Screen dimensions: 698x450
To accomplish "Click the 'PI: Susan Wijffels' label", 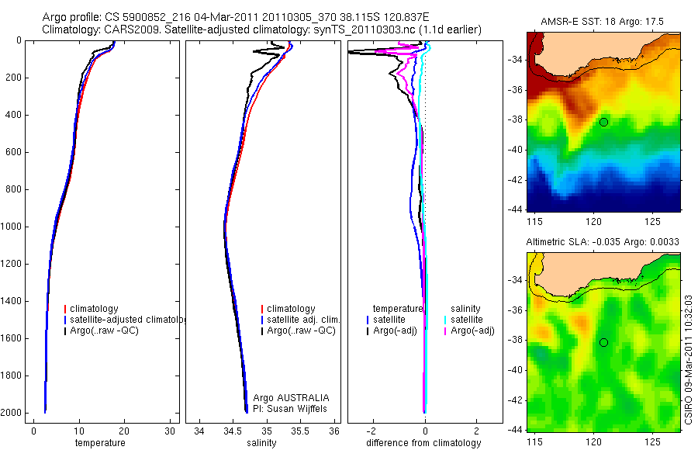I will click(290, 409).
